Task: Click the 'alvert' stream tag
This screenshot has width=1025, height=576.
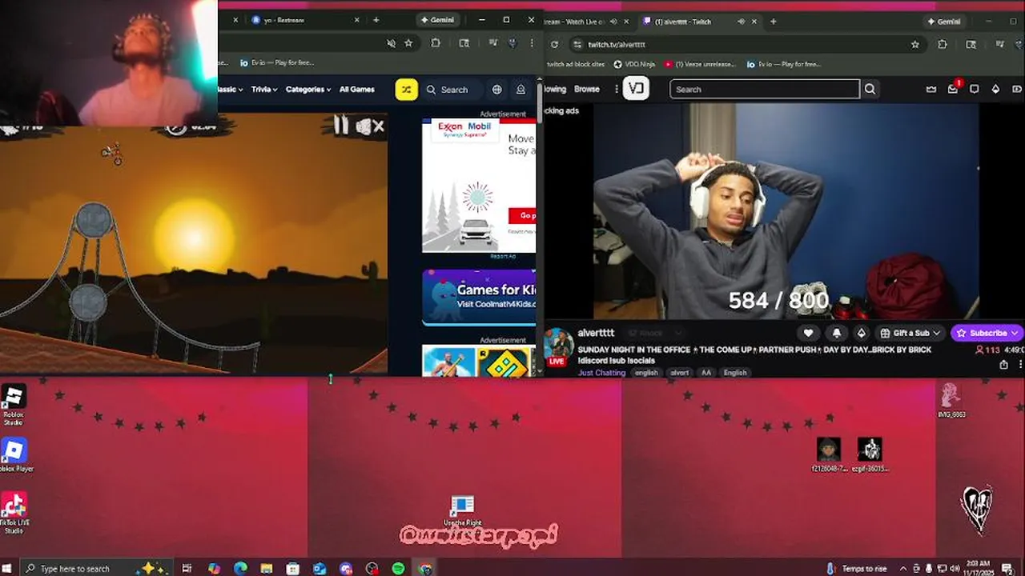Action: [679, 373]
